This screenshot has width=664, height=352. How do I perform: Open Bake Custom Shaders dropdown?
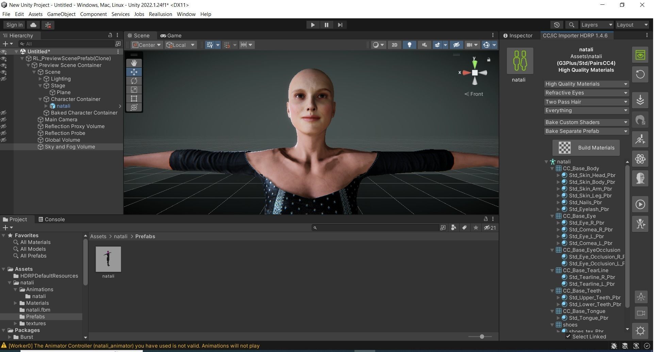[x=586, y=122]
